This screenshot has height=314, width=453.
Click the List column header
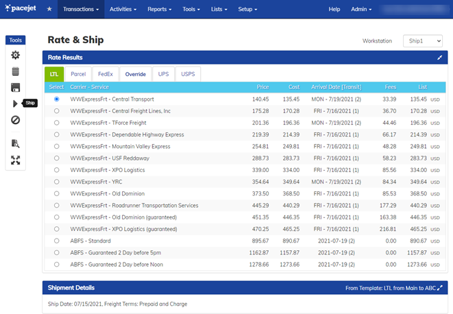422,87
